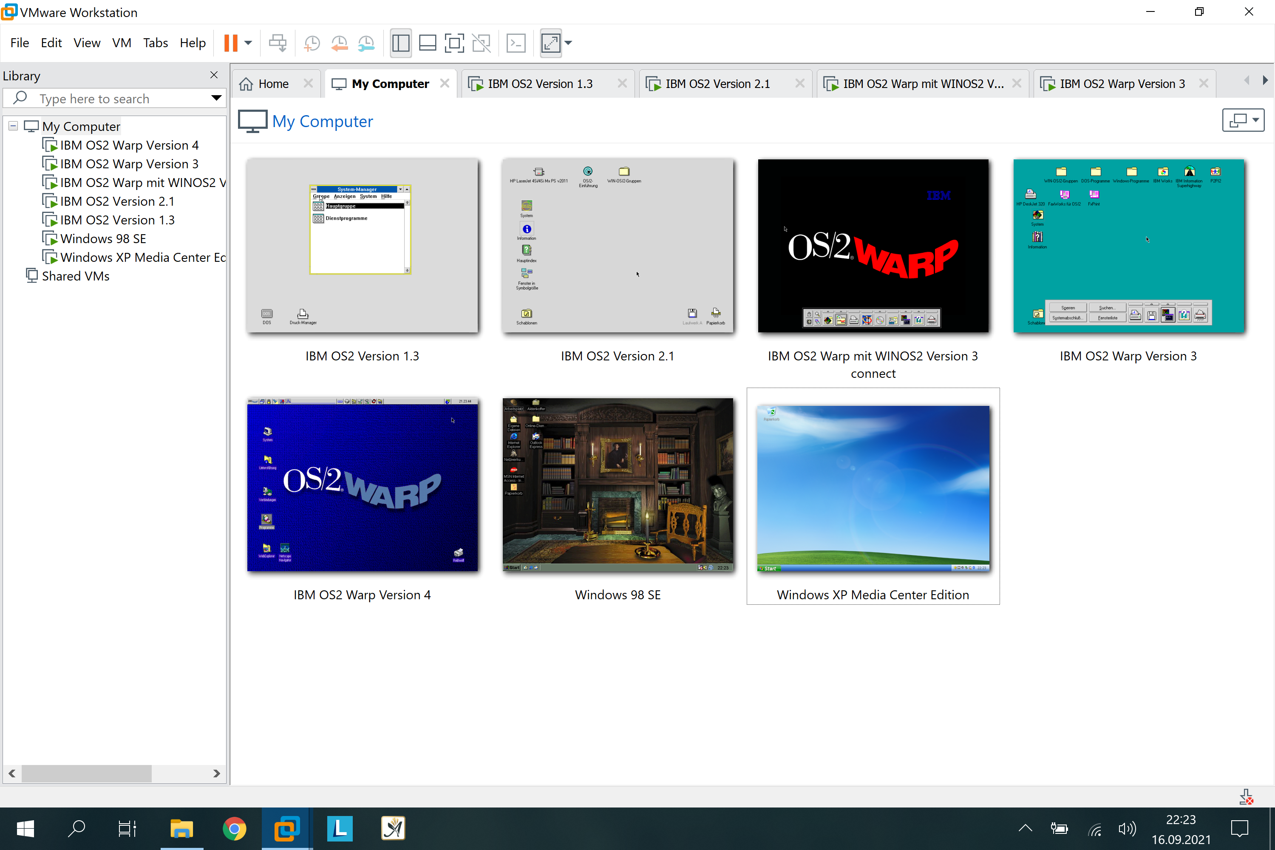The width and height of the screenshot is (1275, 850).
Task: Open IBM OS2 Warp Version 3 thumbnail
Action: click(1129, 246)
